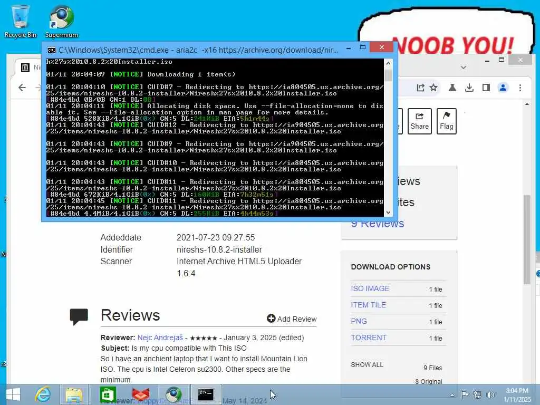The width and height of the screenshot is (540, 405).
Task: Open the volume speaker tray icon
Action: 490,394
